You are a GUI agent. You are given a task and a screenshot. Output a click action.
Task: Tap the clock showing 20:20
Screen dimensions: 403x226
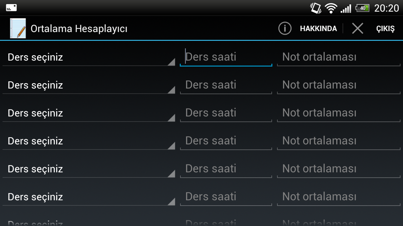tap(387, 8)
